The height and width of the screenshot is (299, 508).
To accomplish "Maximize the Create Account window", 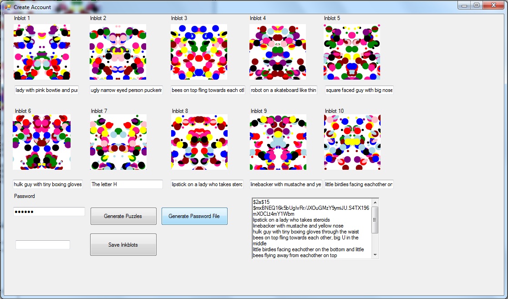I will click(x=477, y=5).
